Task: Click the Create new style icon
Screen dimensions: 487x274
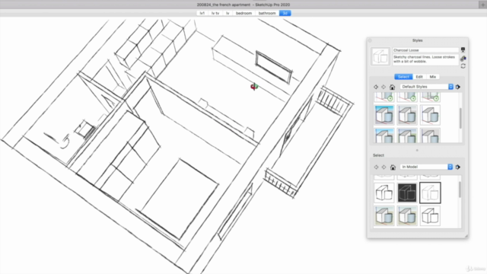Action: [x=463, y=58]
